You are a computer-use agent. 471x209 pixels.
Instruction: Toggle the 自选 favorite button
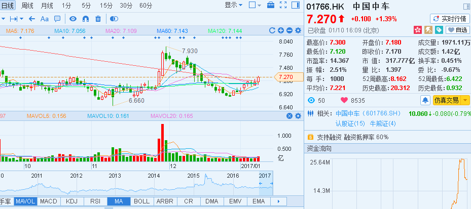click(458, 30)
